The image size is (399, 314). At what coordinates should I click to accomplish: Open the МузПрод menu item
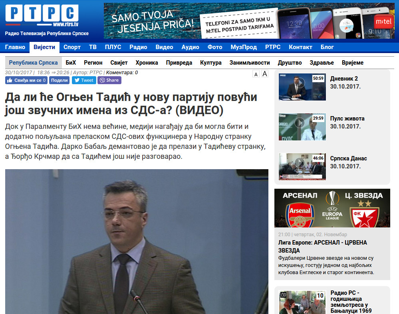tap(244, 47)
